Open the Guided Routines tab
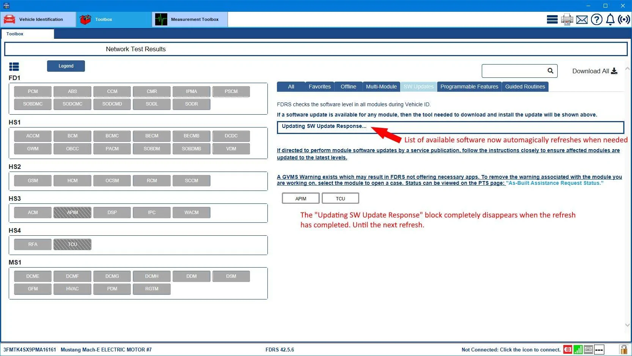Viewport: 632px width, 356px height. coord(525,87)
